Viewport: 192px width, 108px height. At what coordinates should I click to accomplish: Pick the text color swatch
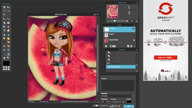129,102
